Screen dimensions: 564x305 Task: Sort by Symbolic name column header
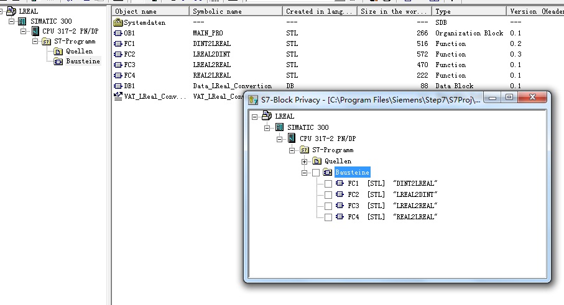click(x=236, y=12)
